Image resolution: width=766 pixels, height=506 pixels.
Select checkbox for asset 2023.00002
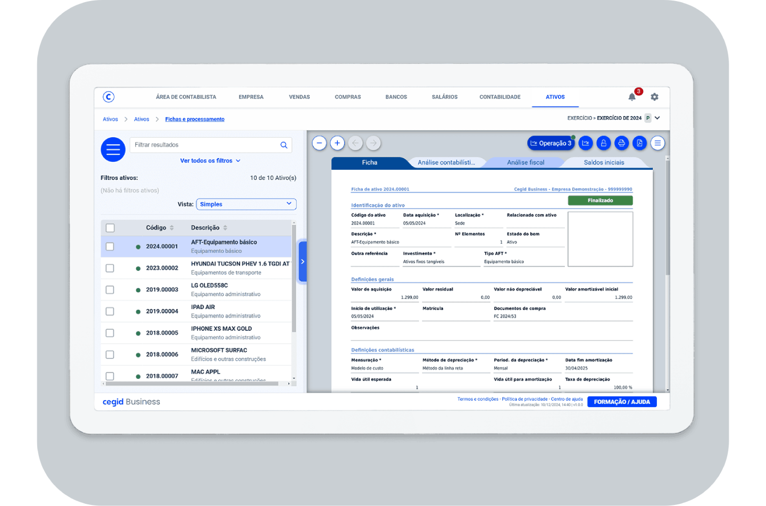coord(110,268)
